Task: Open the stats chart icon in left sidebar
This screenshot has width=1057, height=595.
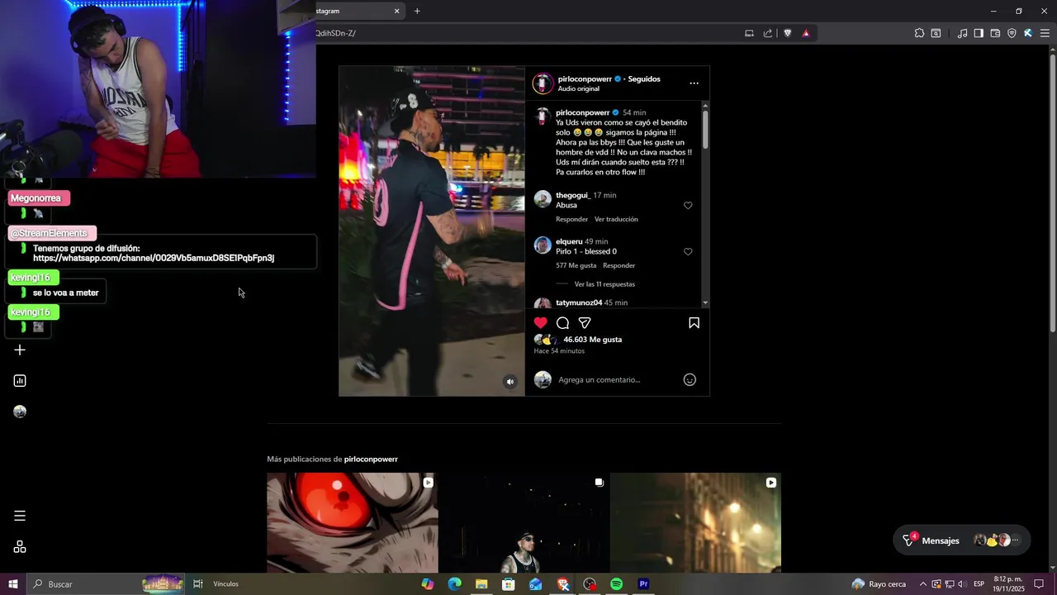Action: click(20, 381)
